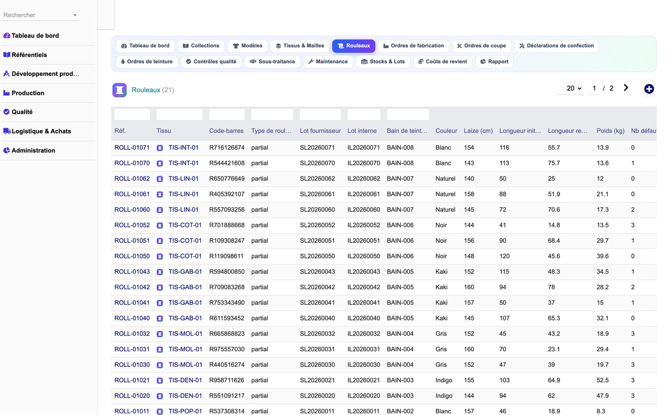Switch to the Stocks & Lots tab
Viewport: 671px width, 415px height.
pyautogui.click(x=383, y=61)
